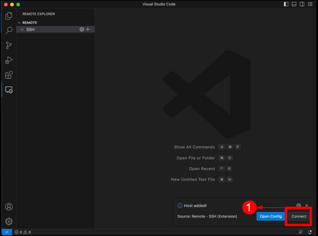Click the macOS yellow minimize button
The image size is (318, 236).
12,4
